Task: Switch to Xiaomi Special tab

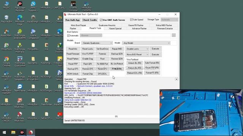Action: 115,29
